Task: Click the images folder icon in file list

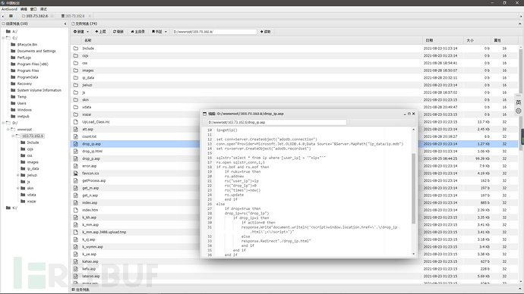Action: pyautogui.click(x=76, y=70)
